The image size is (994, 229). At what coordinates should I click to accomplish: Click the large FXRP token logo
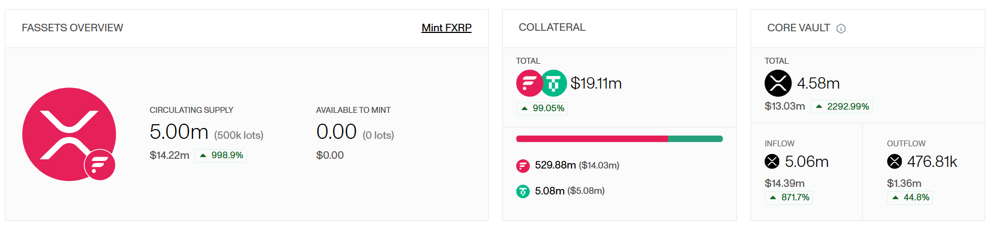point(69,134)
